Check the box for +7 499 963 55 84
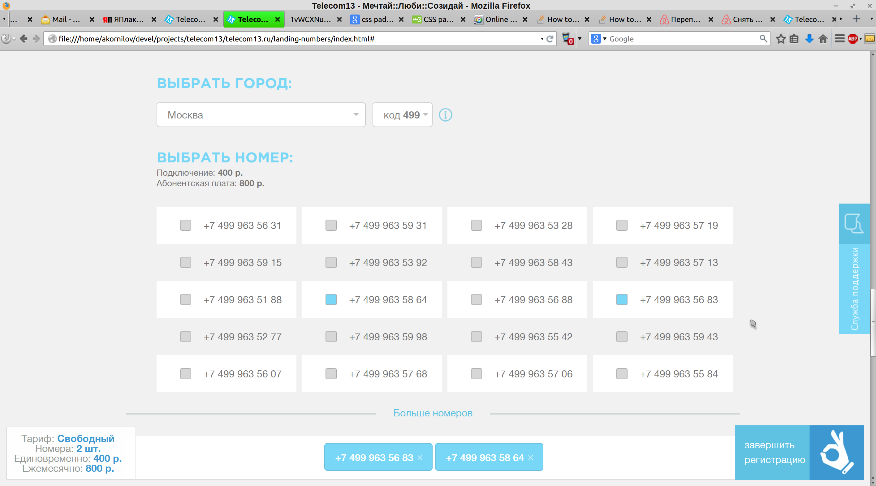This screenshot has width=876, height=486. pos(622,374)
